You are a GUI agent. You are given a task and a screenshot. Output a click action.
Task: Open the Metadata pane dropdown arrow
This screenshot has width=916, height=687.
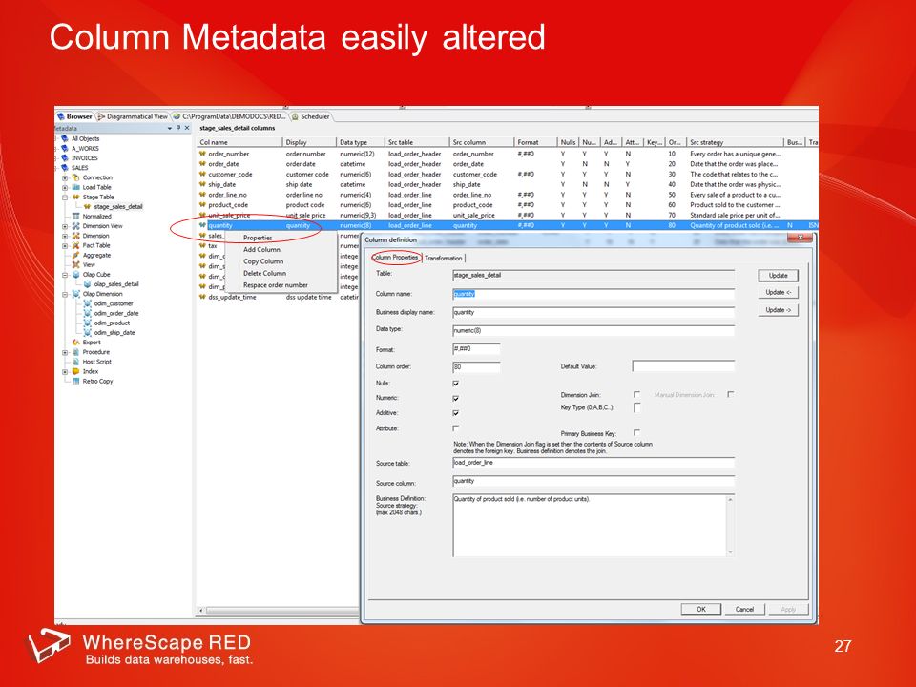(170, 128)
